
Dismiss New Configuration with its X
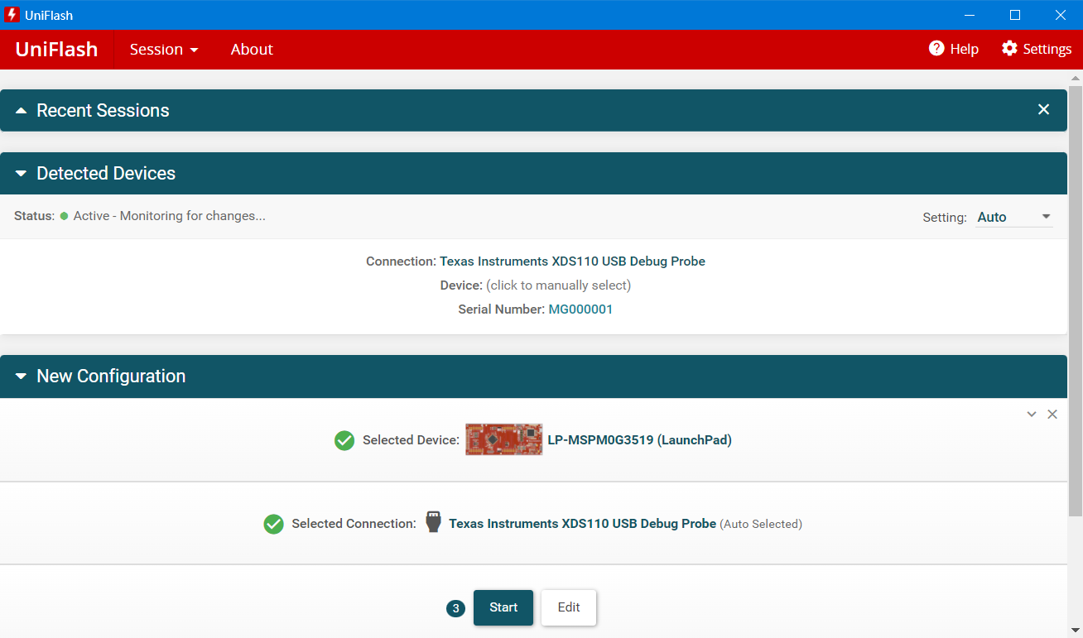1052,414
